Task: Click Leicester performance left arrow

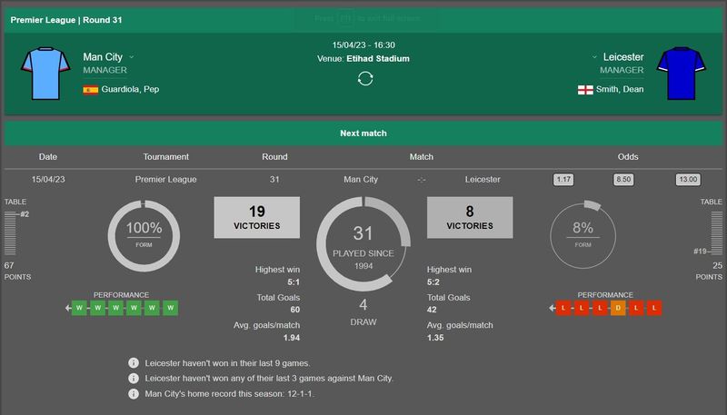Action: (553, 308)
